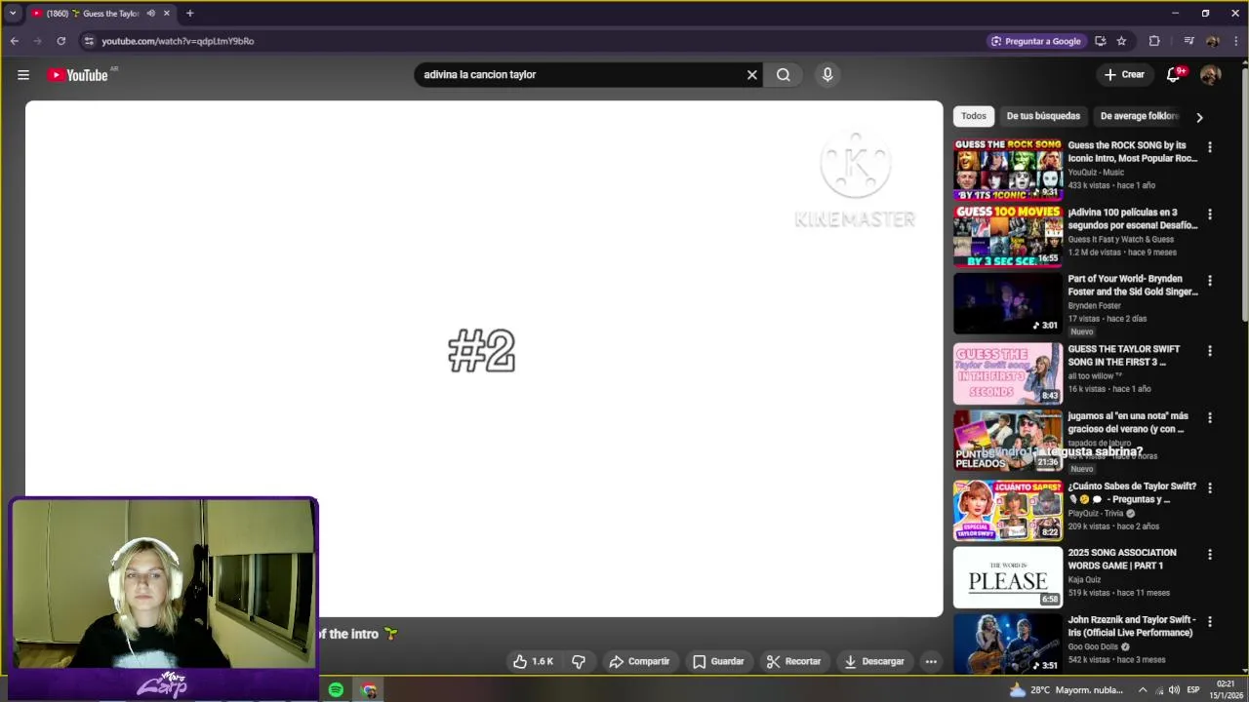Open the Iris live performance 3:51 thumbnail

pos(1008,643)
